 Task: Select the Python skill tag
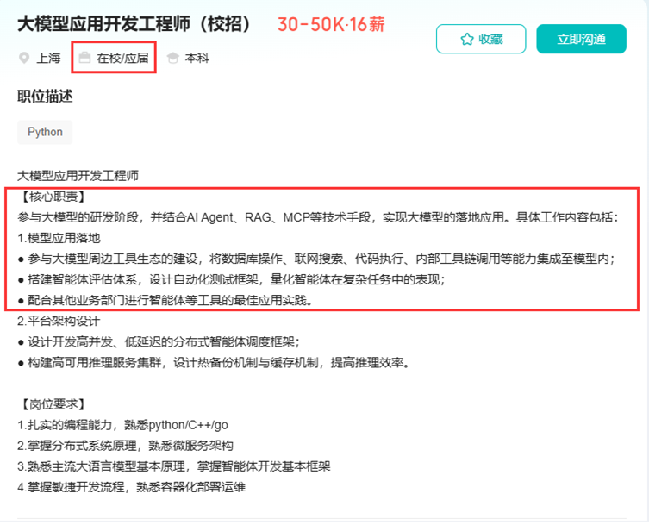[45, 132]
